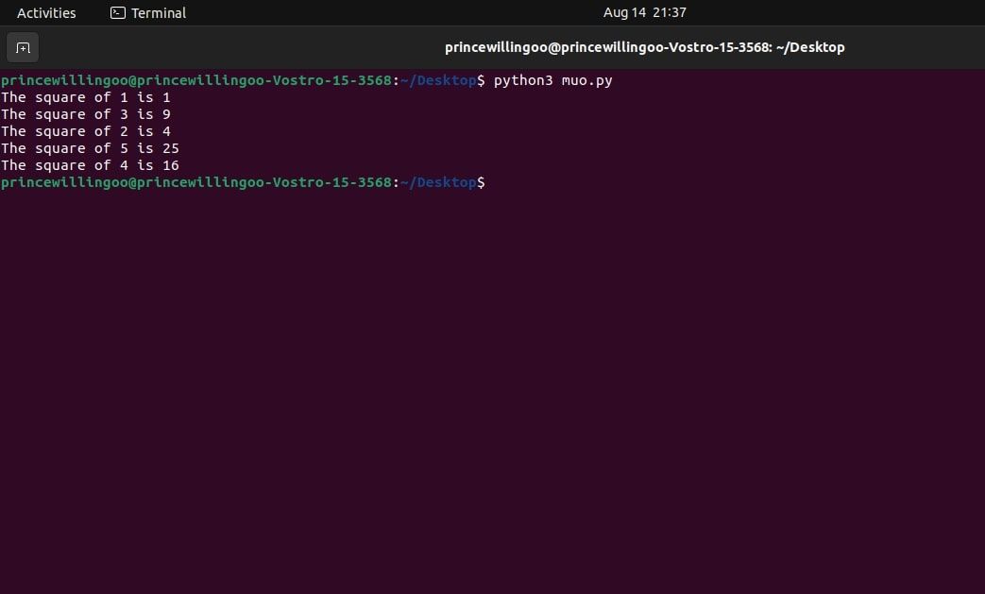Open the Activities overview

[x=46, y=12]
